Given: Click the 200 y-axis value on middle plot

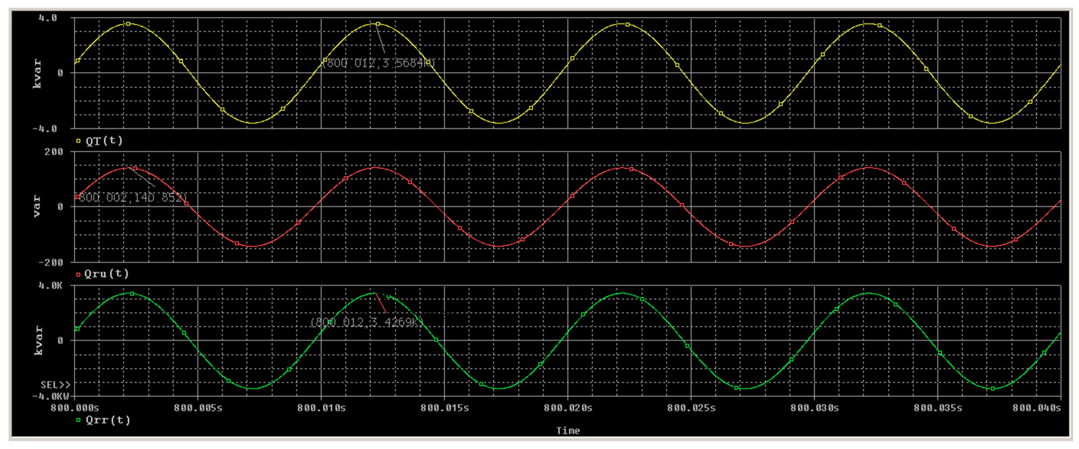Looking at the screenshot, I should pos(54,152).
